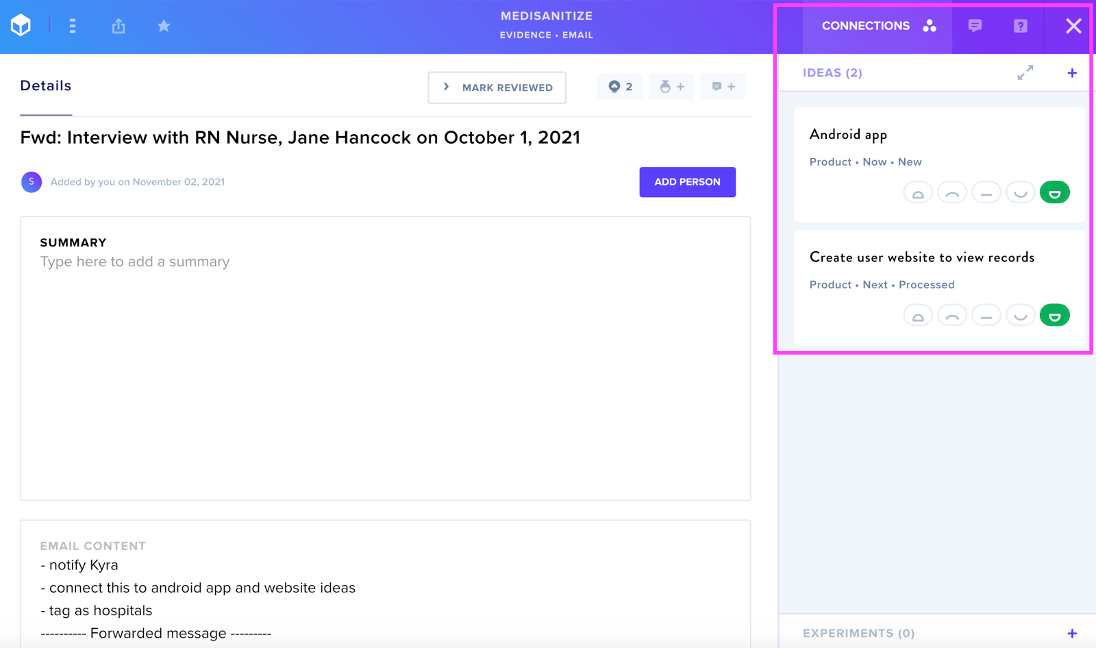
Task: Open the comments panel icon
Action: coord(975,26)
